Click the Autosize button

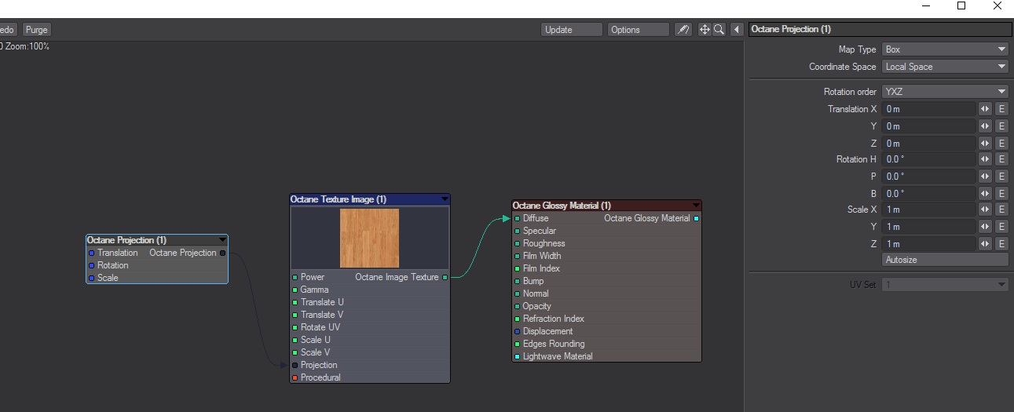(945, 260)
